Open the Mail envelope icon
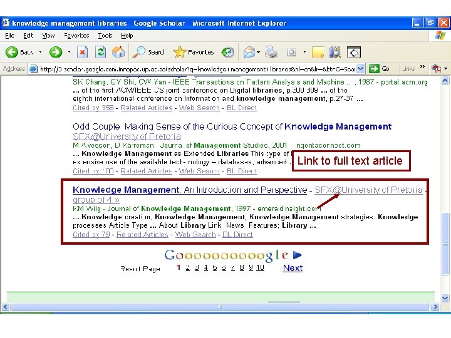This screenshot has width=451, height=338. [249, 52]
